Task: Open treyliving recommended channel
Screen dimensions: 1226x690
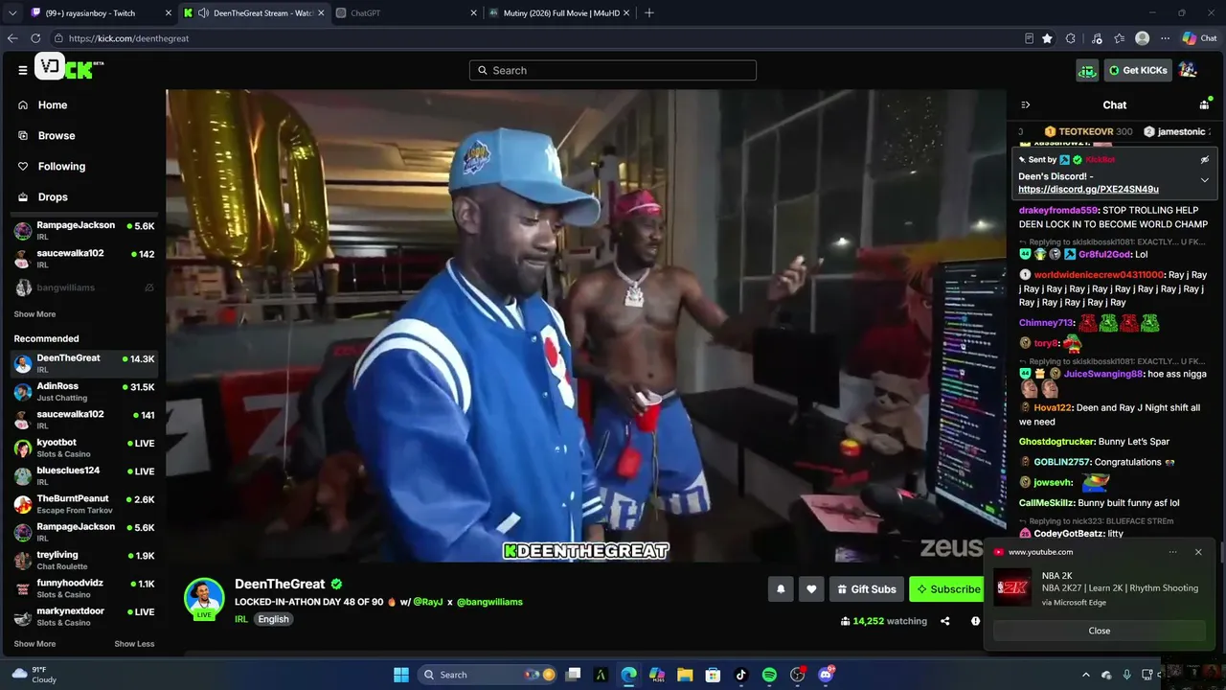Action: (84, 560)
